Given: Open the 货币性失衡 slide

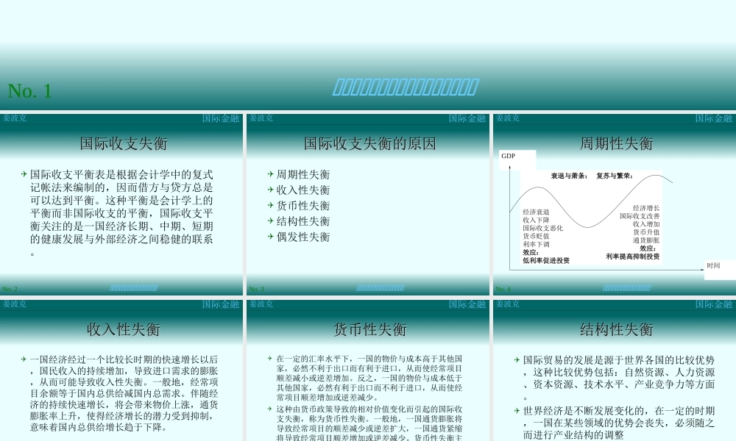Looking at the screenshot, I should [368, 367].
